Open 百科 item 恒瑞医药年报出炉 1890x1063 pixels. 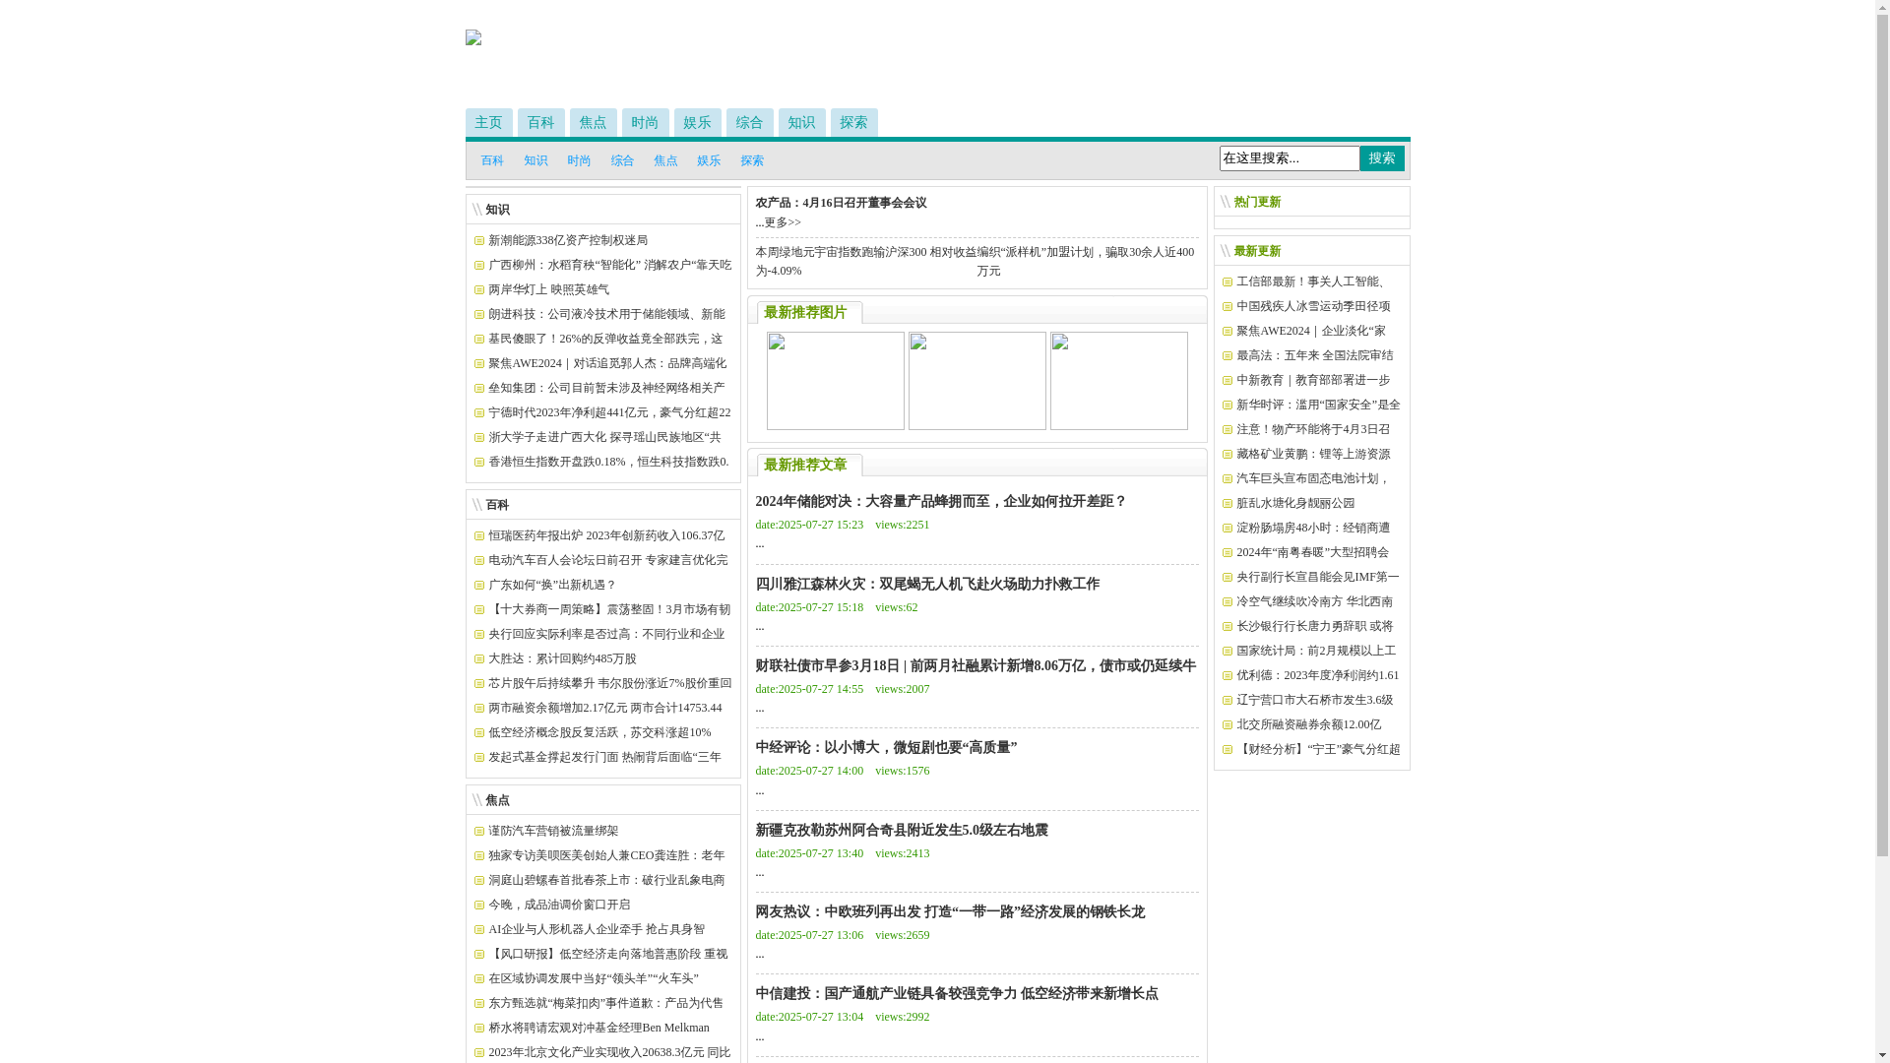(x=606, y=535)
